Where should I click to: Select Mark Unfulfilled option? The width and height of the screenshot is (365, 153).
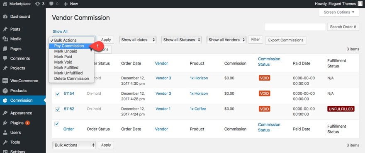(71, 73)
